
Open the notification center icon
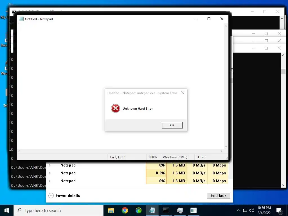point(279,211)
